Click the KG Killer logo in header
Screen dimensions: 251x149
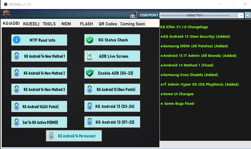pyautogui.click(x=6, y=14)
